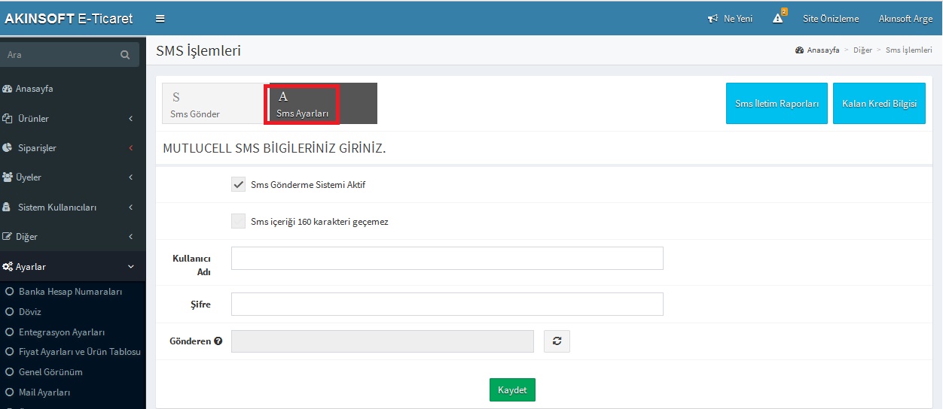The width and height of the screenshot is (943, 409).
Task: Click the Diğer breadcrumb link
Action: pos(862,50)
